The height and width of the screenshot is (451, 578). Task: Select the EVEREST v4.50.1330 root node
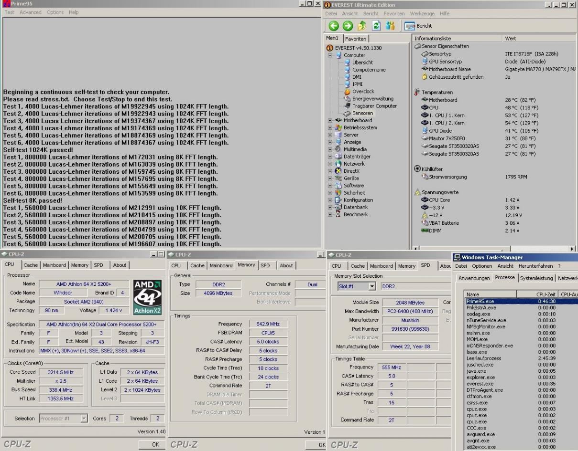tap(354, 48)
